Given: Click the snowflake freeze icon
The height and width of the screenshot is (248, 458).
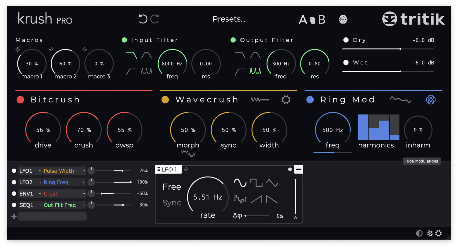Looking at the screenshot, I should tap(429, 233).
